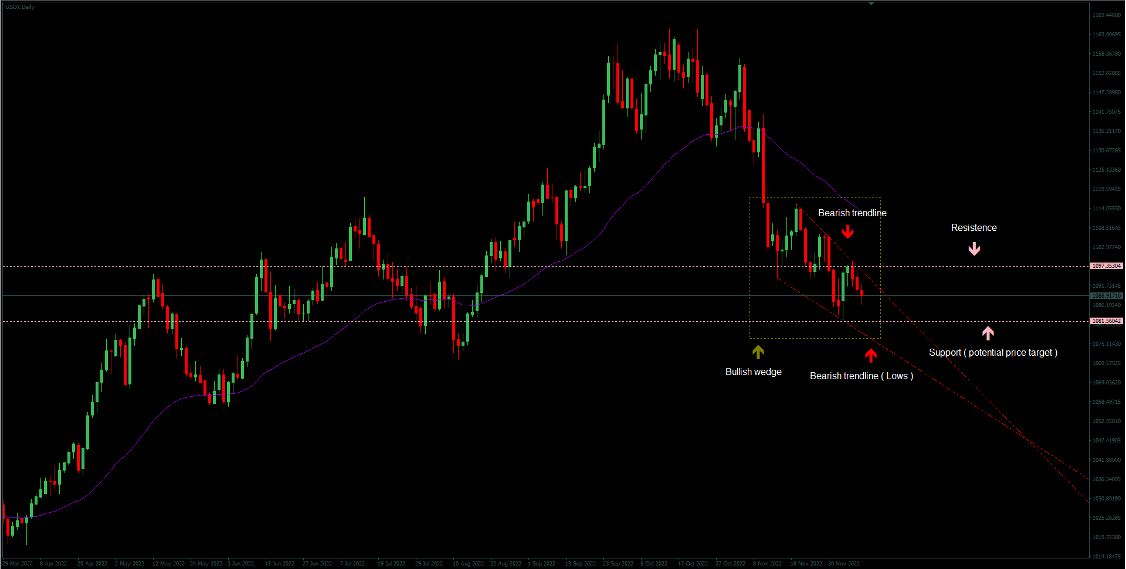Click the 1097.35304 resistance price tag
The height and width of the screenshot is (569, 1126).
point(1106,266)
